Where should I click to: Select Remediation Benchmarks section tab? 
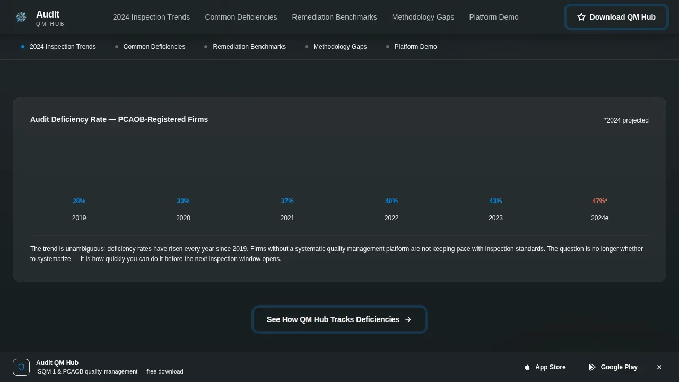[x=245, y=47]
